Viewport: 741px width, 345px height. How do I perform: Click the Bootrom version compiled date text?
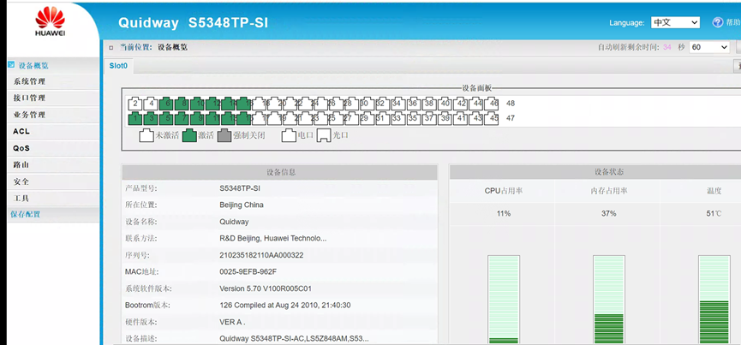tap(285, 306)
